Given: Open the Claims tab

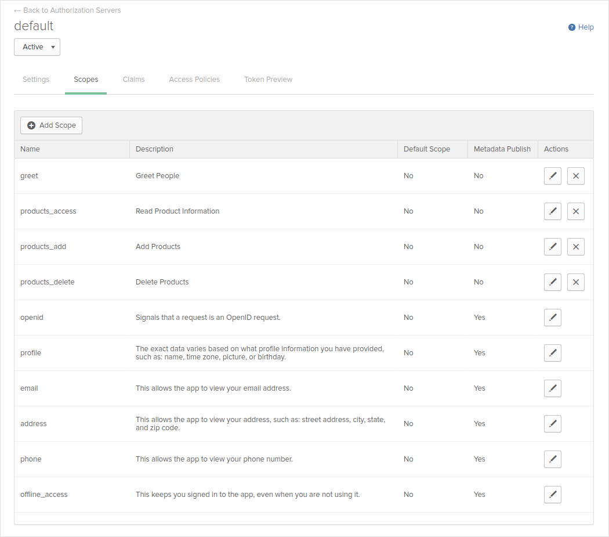Looking at the screenshot, I should click(133, 80).
